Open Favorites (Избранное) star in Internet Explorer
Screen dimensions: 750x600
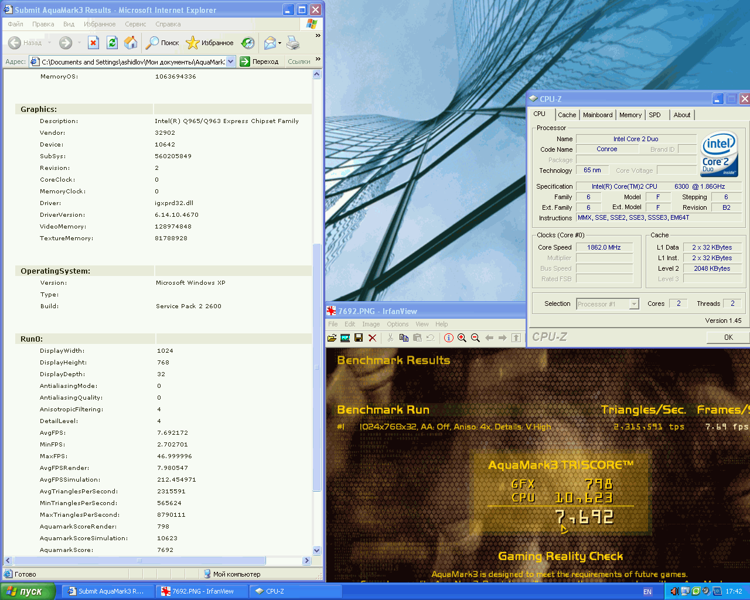209,42
